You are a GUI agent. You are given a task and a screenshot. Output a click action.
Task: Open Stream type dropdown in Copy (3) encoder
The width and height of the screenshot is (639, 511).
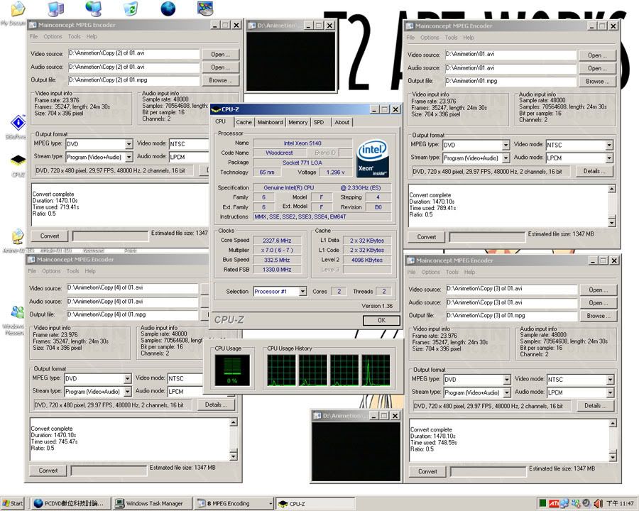click(506, 392)
